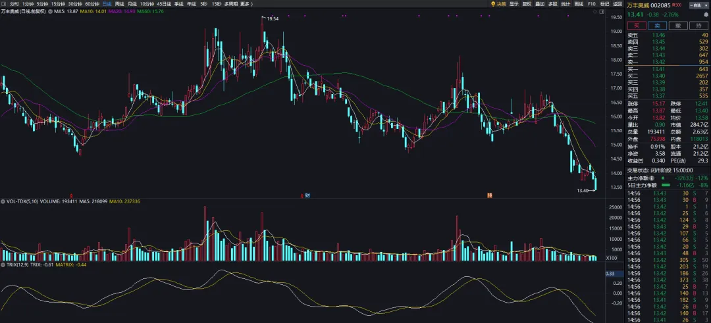The height and width of the screenshot is (323, 711).
Task: Click the 13.40 low price label on chart
Action: click(x=583, y=191)
